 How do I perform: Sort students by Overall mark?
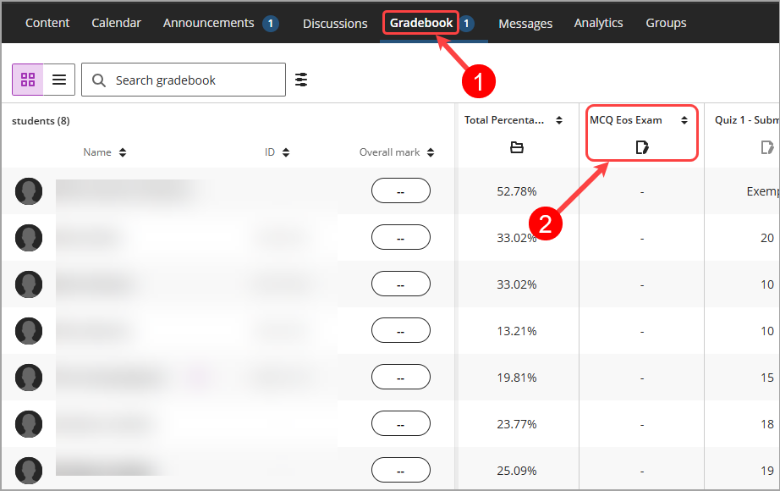431,152
